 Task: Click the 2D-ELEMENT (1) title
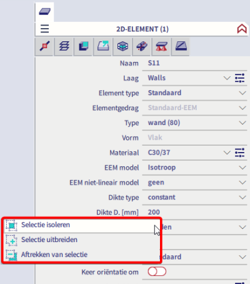(142, 29)
